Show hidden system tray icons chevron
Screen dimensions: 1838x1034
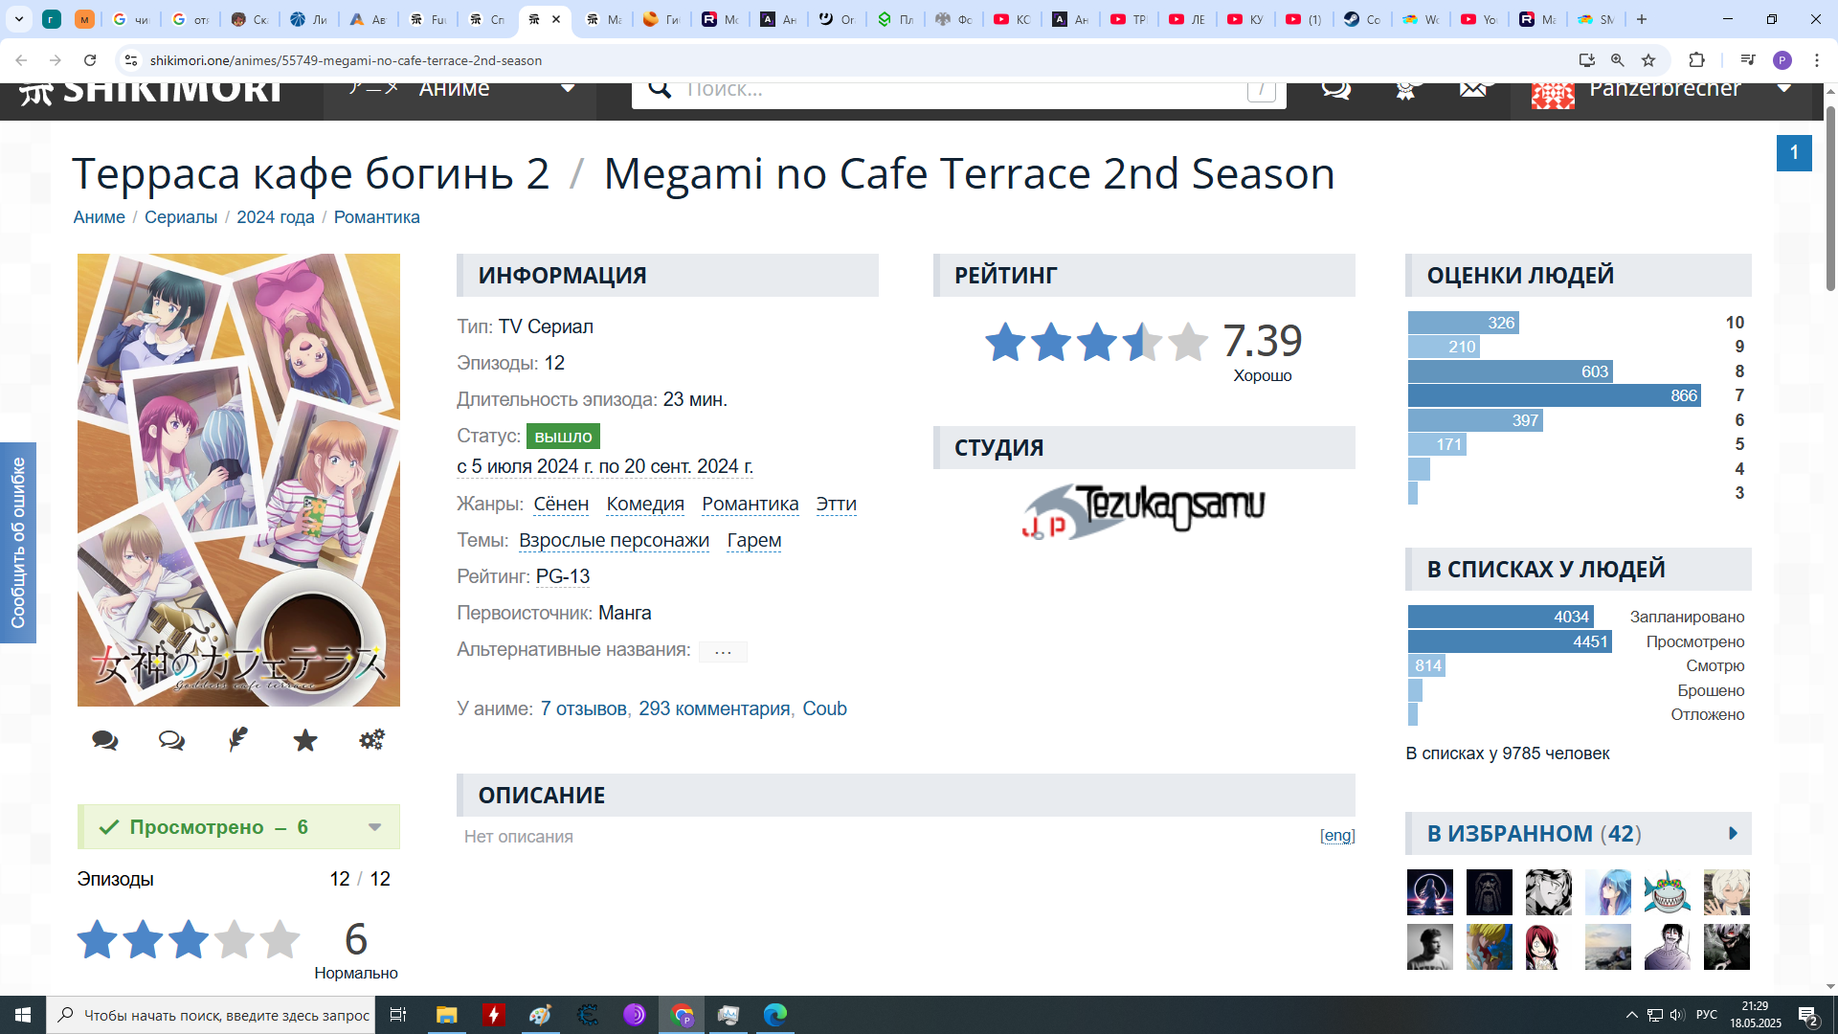[x=1631, y=1015]
